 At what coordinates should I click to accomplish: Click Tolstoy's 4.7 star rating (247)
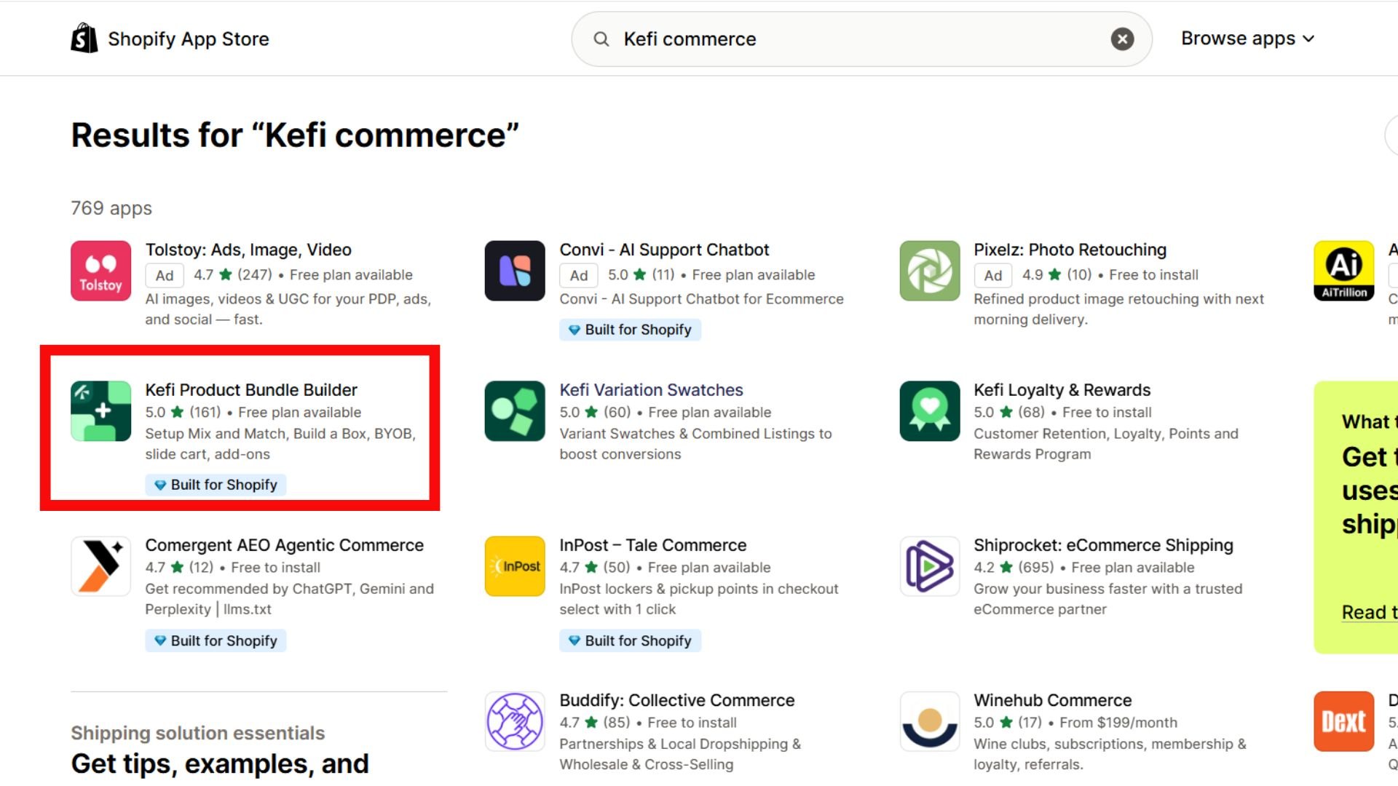[x=233, y=274]
